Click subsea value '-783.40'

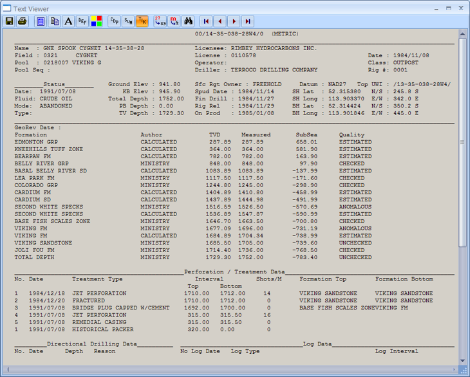[305, 257]
